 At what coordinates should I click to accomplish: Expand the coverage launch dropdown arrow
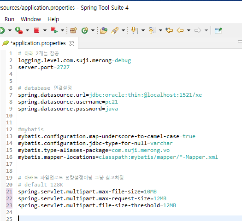[27, 30]
